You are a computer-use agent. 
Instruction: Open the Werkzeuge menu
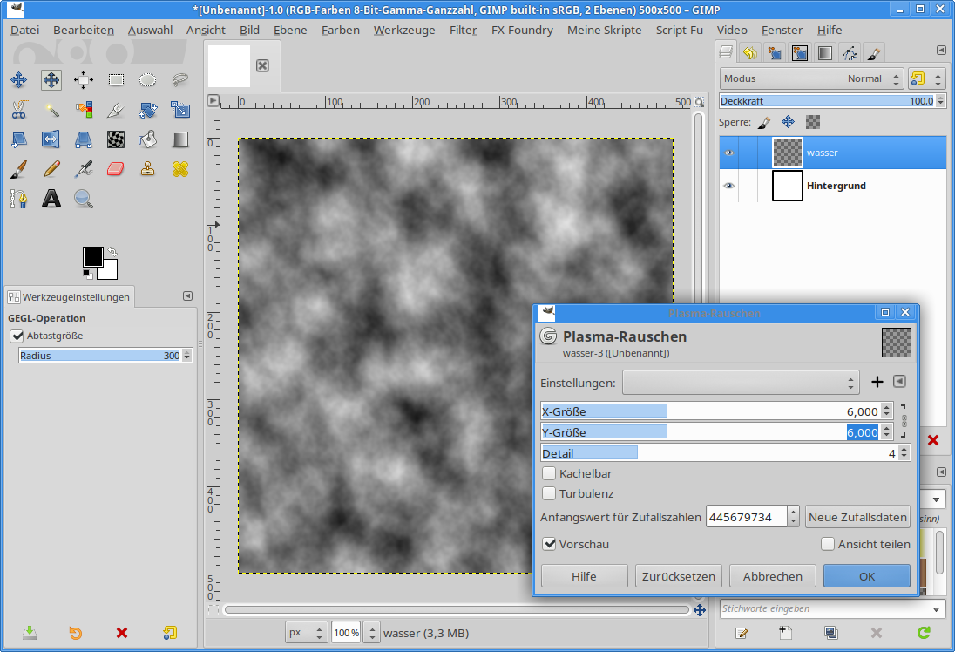click(x=403, y=30)
